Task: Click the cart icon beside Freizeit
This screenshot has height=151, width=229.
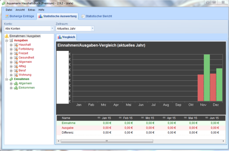Action: coord(16,53)
